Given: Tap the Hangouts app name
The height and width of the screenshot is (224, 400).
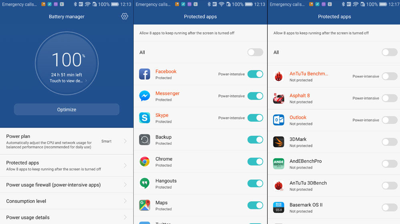Looking at the screenshot, I should [166, 181].
